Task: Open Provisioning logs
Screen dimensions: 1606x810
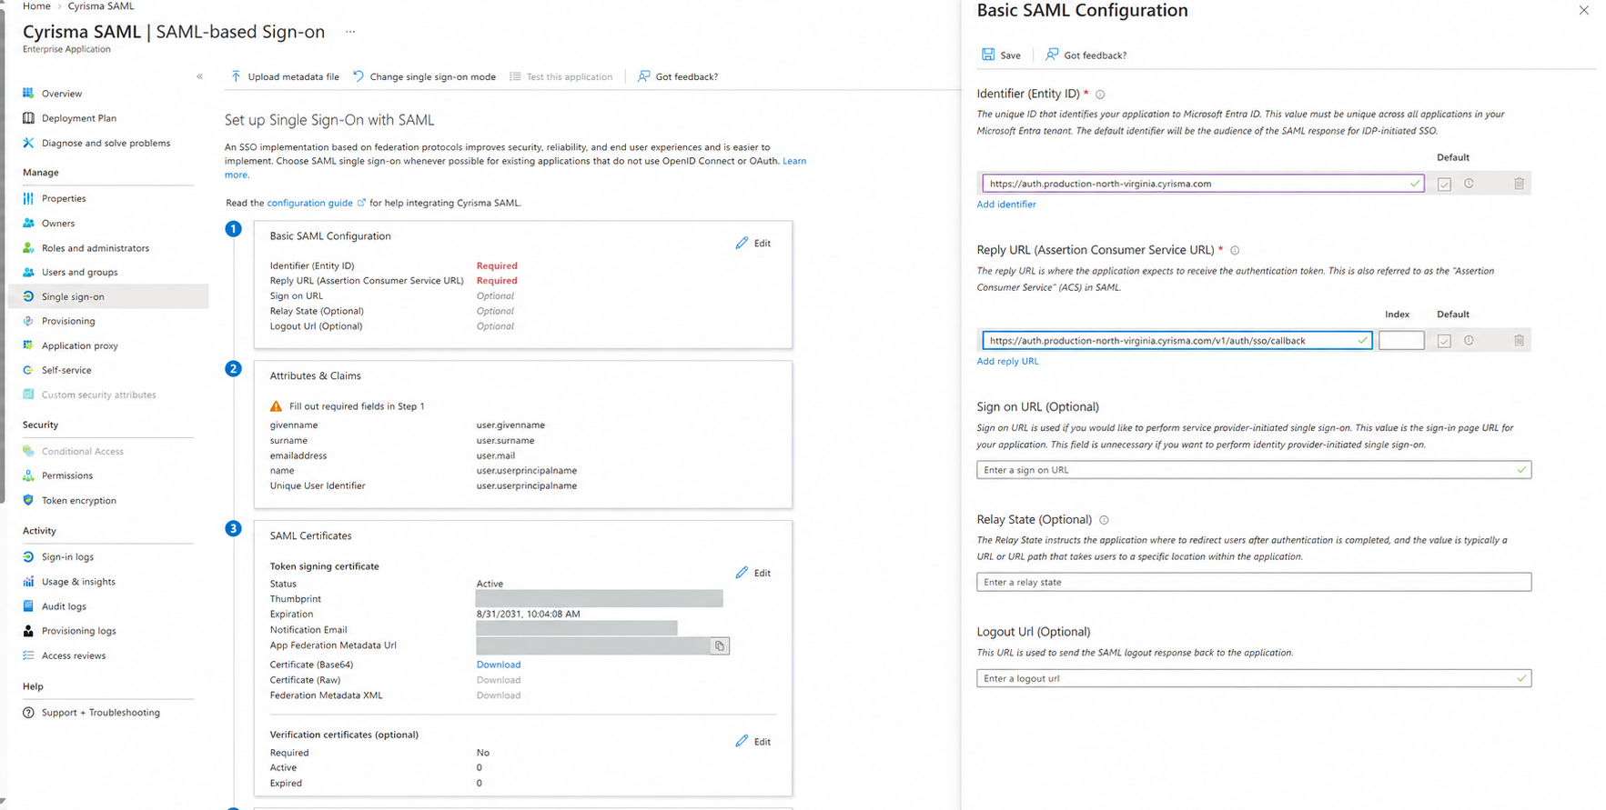Action: coord(78,631)
